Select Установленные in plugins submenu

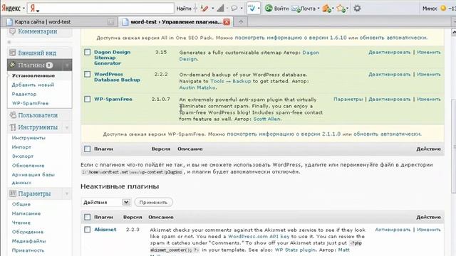click(33, 75)
